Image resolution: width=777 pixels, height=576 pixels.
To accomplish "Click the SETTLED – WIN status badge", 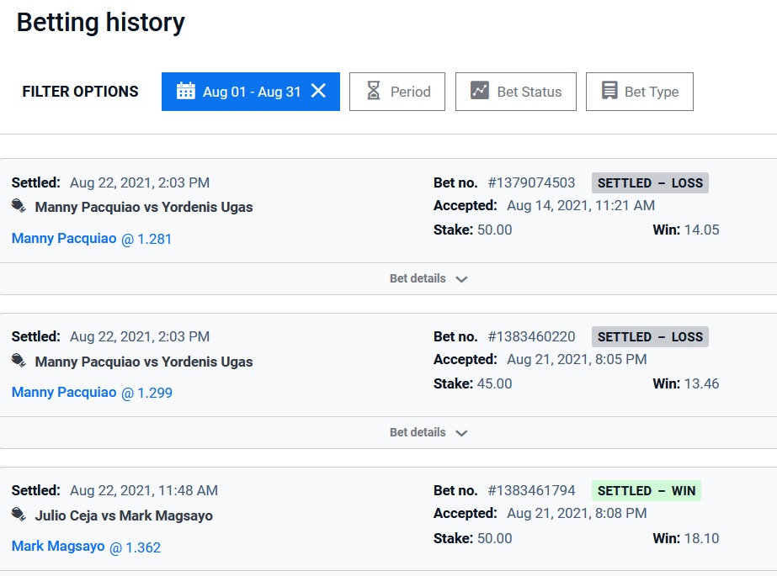I will click(647, 490).
